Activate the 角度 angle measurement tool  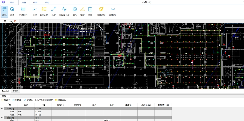pos(82,12)
